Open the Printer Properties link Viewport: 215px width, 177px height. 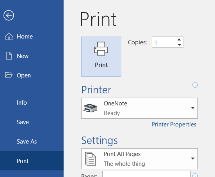[x=174, y=124]
